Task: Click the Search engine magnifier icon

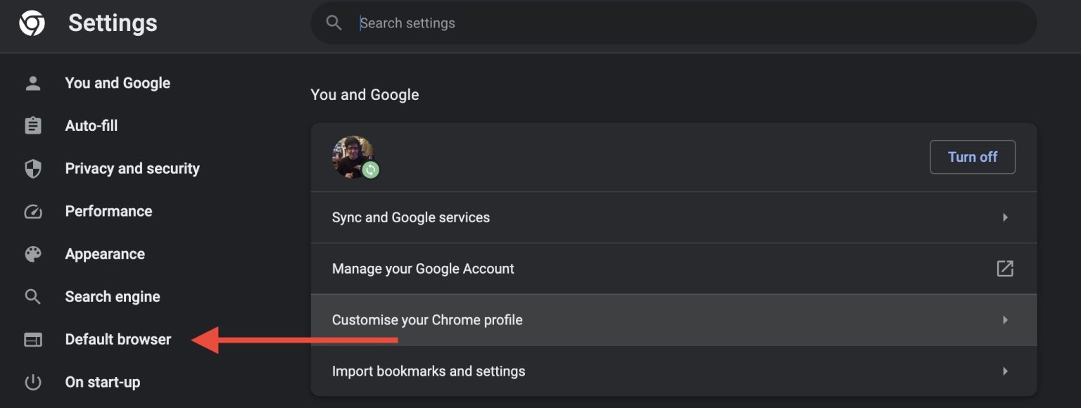Action: 32,296
